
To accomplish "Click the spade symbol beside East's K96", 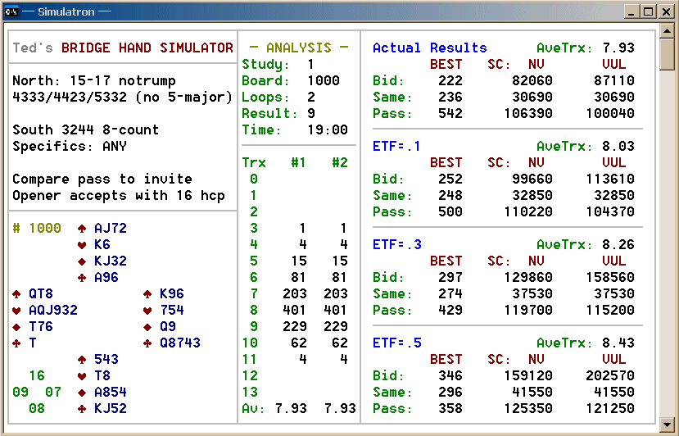I will point(147,294).
